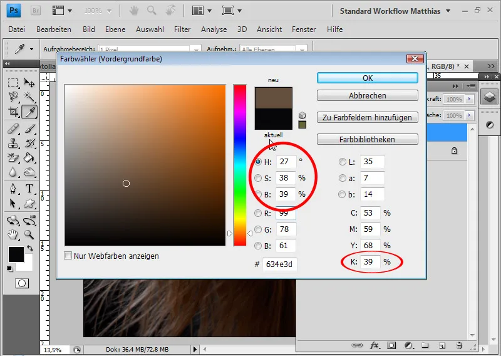Click the foreground color swatch in toolbox
The height and width of the screenshot is (356, 501).
[x=16, y=254]
